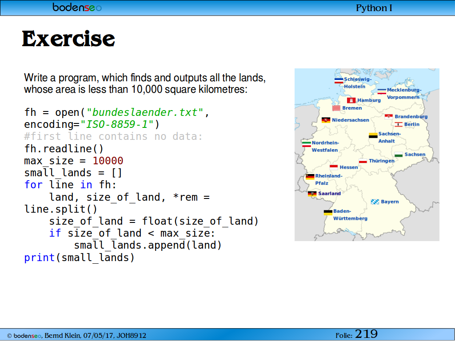Click the "ISO-8859-1" encoding string

click(x=117, y=124)
